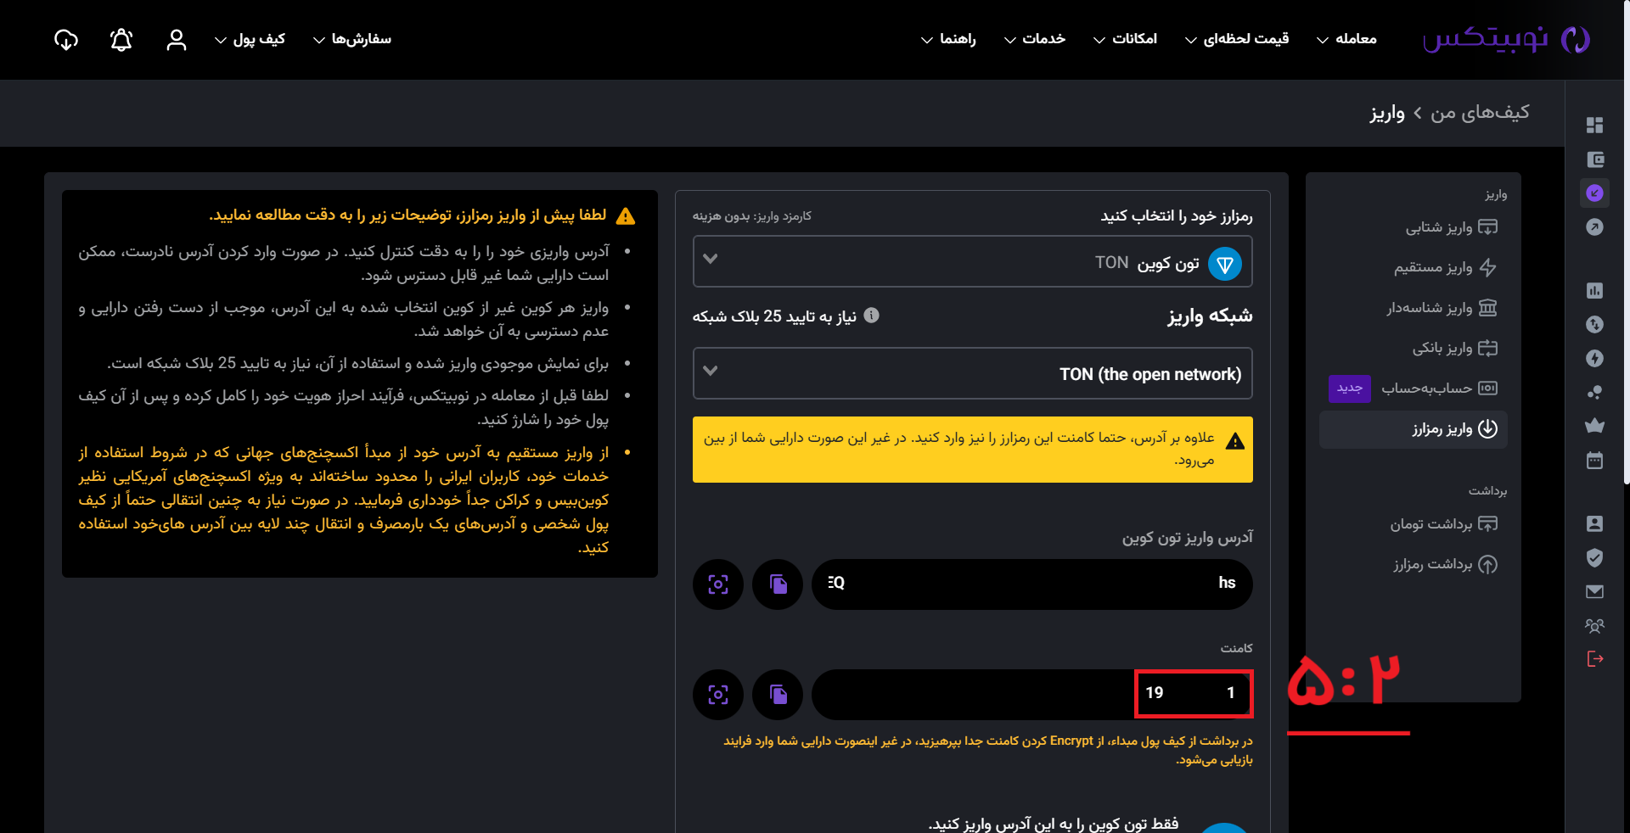The image size is (1630, 833).
Task: Click the download cloud icon in header
Action: [66, 40]
